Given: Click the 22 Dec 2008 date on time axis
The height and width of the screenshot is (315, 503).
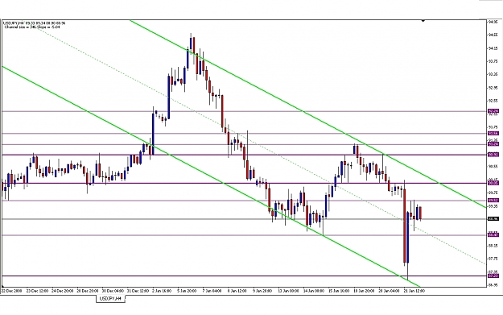Looking at the screenshot, I should (x=12, y=291).
